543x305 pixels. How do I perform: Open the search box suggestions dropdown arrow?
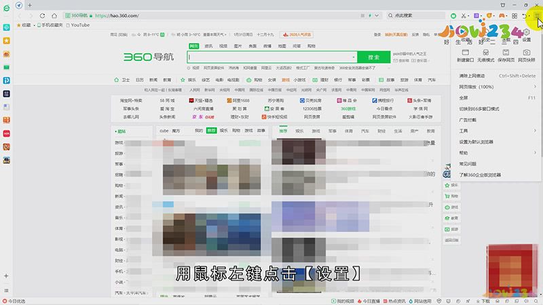(x=353, y=57)
